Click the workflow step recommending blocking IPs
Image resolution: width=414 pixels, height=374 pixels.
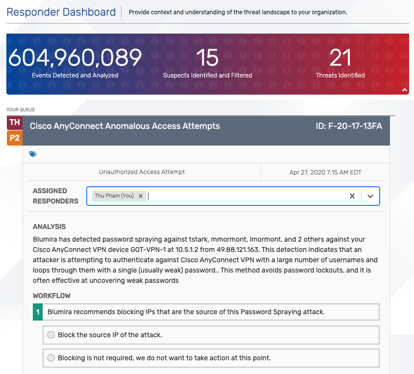point(206,312)
